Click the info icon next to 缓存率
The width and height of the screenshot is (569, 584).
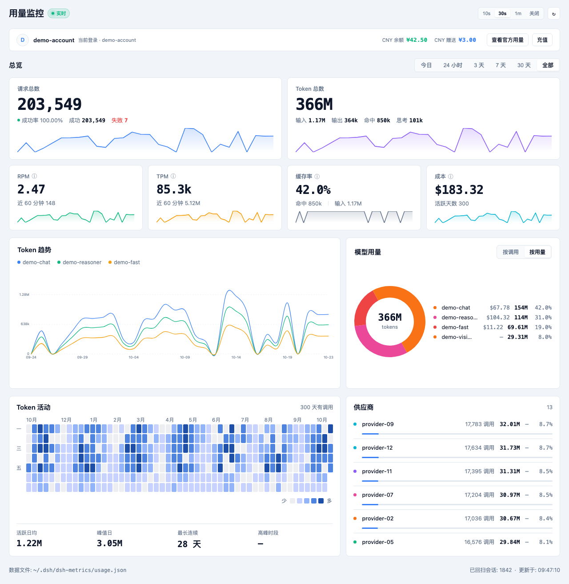[x=317, y=177]
